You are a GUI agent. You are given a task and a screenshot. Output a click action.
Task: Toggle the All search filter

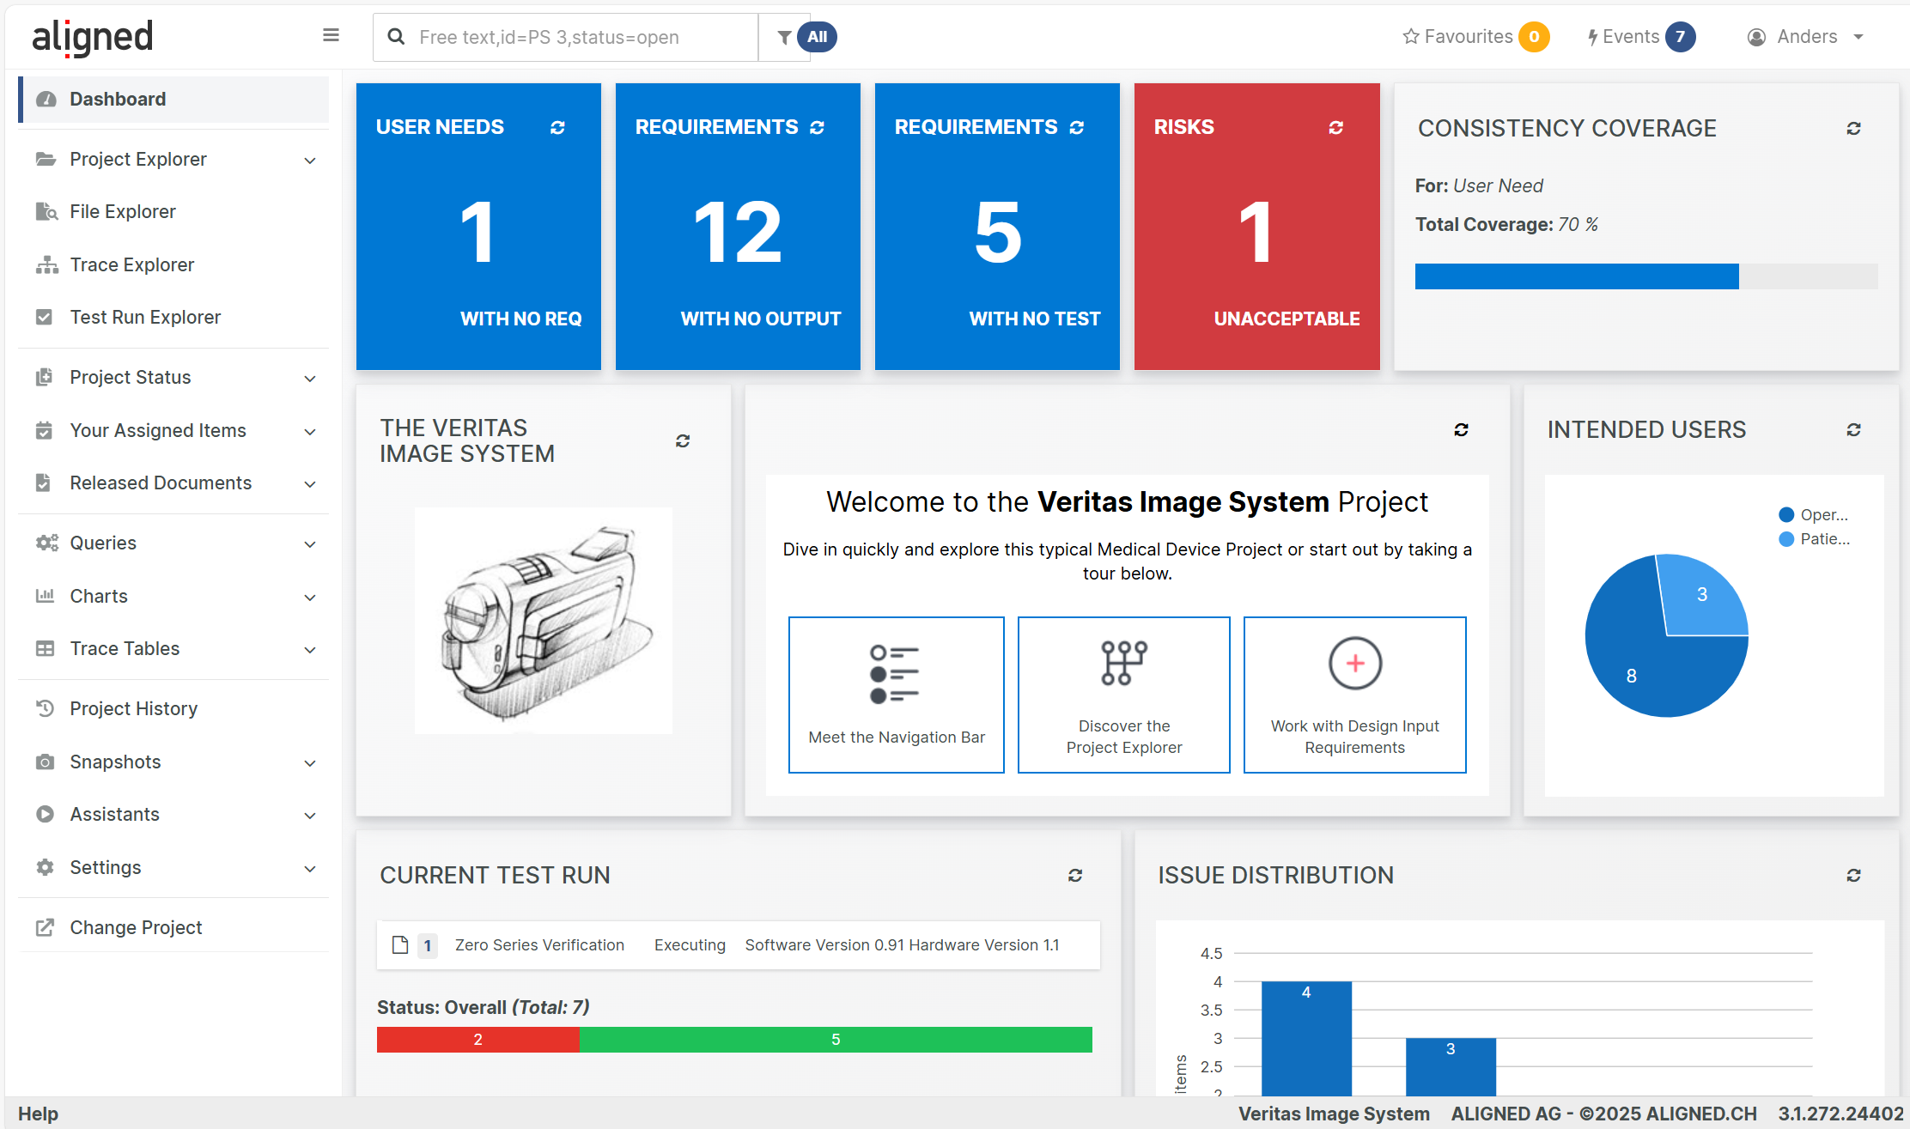point(817,37)
